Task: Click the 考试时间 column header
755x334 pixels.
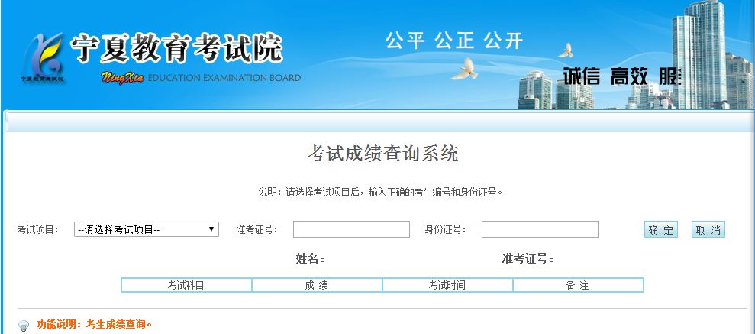Action: (x=447, y=285)
